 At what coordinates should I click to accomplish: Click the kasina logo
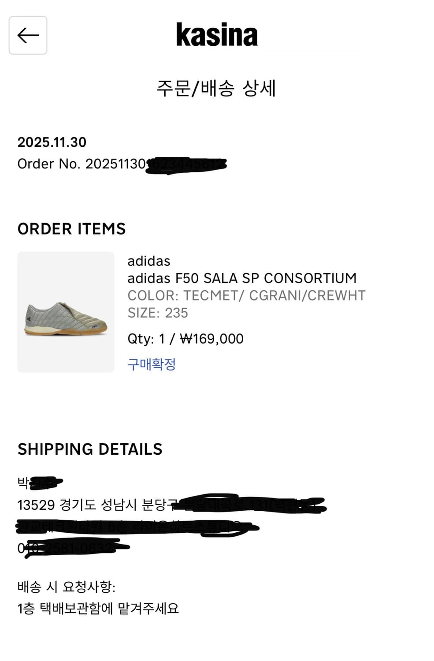[217, 35]
